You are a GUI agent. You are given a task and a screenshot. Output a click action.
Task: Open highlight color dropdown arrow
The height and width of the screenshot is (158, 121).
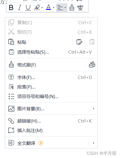(42, 7)
